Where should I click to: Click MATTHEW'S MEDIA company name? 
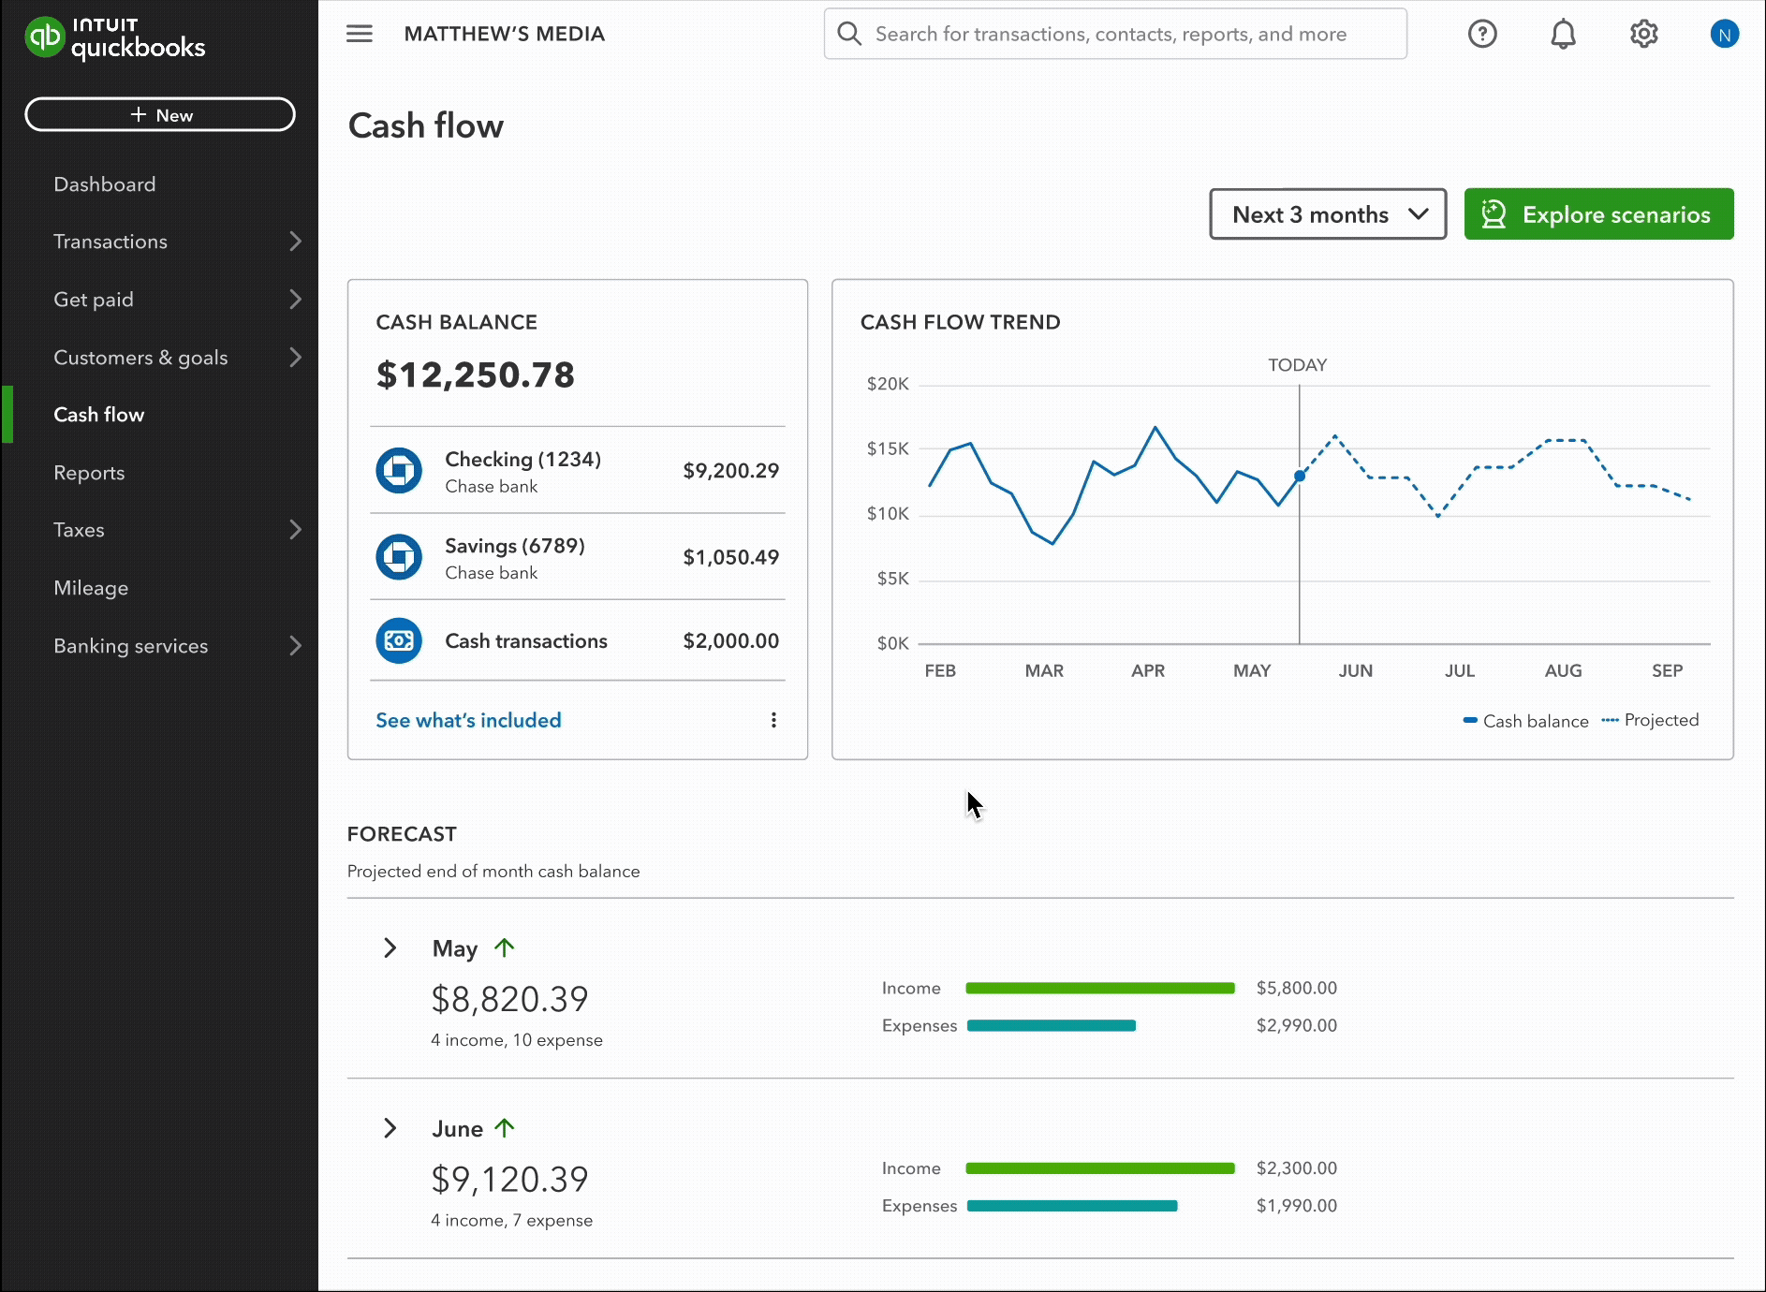(x=505, y=34)
